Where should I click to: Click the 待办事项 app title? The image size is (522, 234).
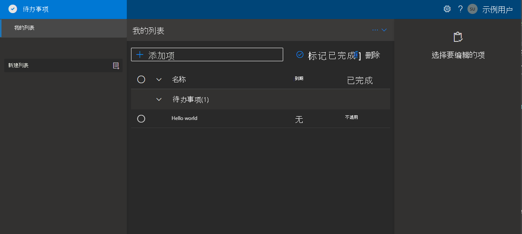36,9
